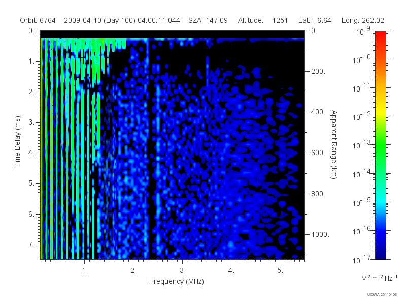Click the color scale label 10^-12
406x305 pixels.
click(362, 116)
